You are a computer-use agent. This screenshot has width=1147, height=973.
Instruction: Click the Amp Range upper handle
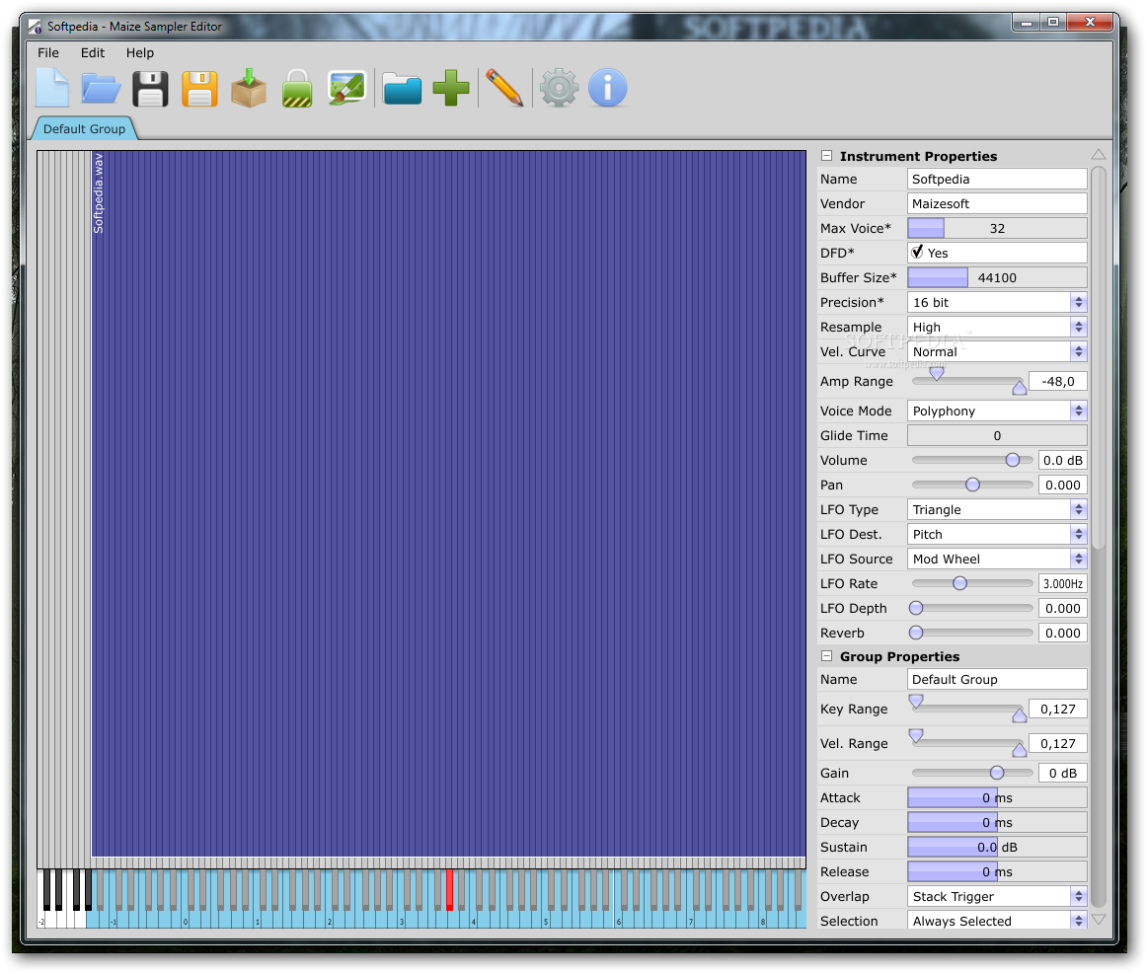[1019, 387]
